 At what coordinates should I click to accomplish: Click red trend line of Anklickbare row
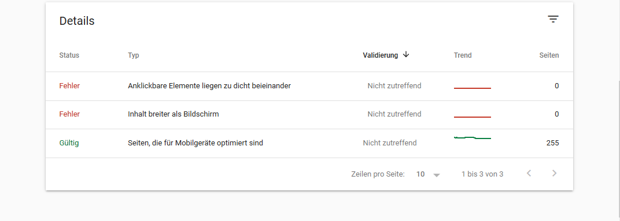472,88
